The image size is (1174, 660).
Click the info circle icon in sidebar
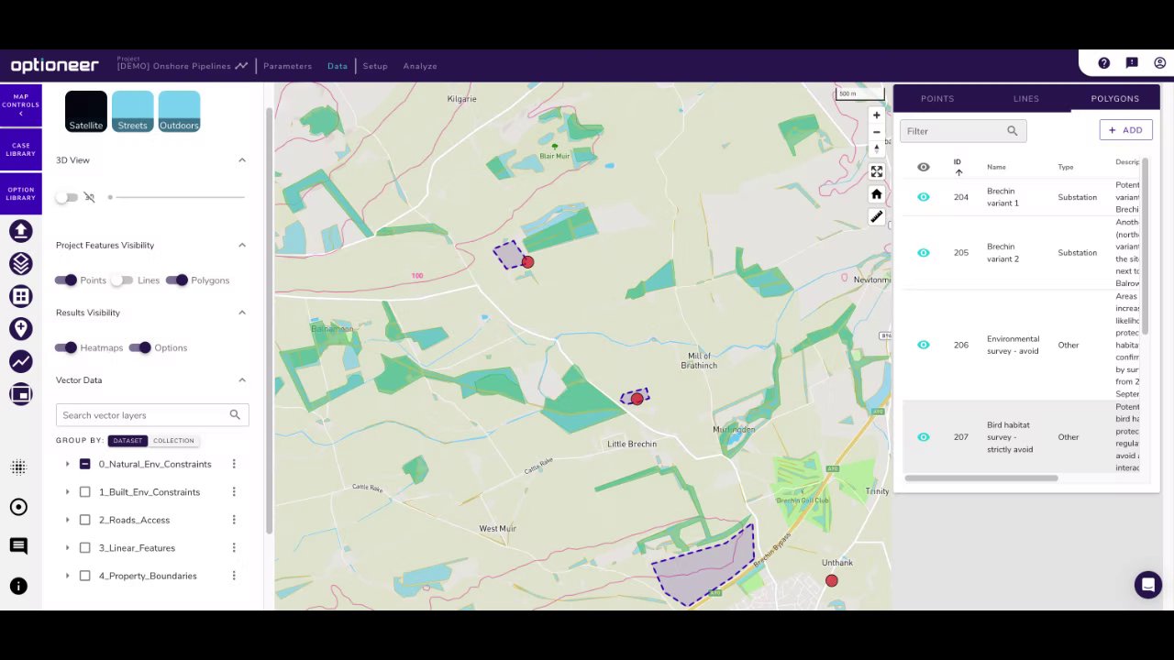coord(18,587)
